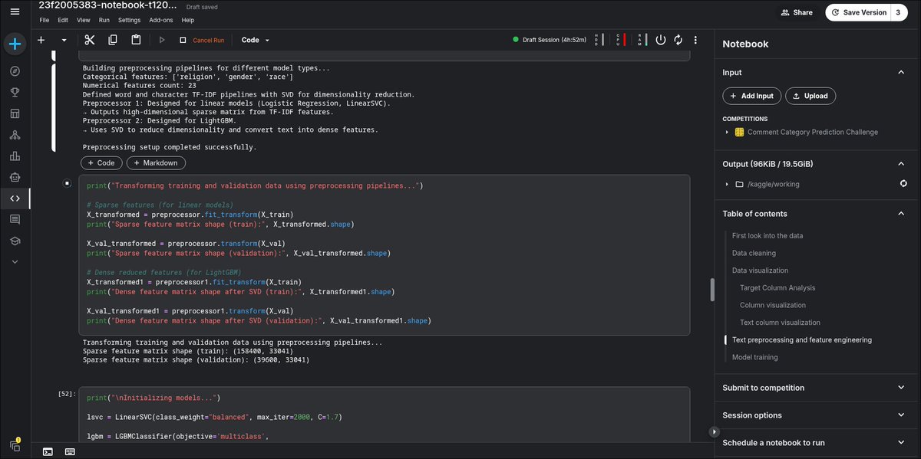Open Code brackets icon in sidebar
The height and width of the screenshot is (459, 921).
click(15, 198)
